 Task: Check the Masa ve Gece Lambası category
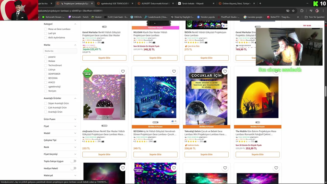46,29
